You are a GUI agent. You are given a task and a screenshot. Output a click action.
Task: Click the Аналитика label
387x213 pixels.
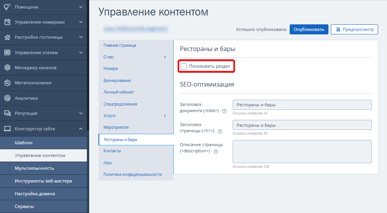click(26, 98)
